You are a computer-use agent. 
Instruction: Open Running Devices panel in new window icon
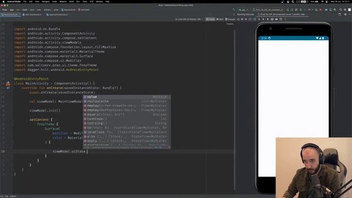[339, 14]
